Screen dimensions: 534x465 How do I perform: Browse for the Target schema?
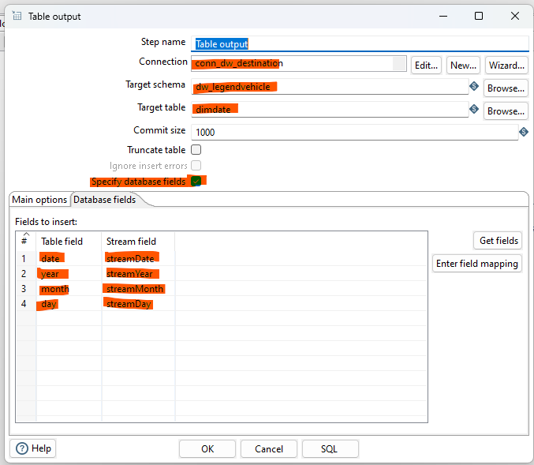pos(505,88)
